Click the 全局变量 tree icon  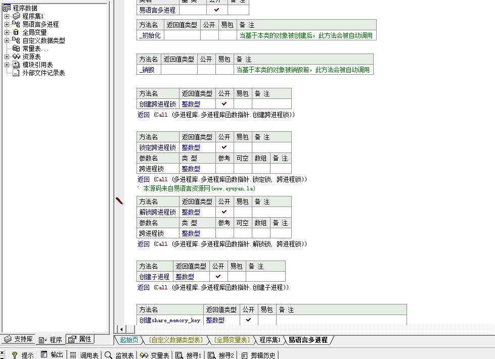[16, 32]
